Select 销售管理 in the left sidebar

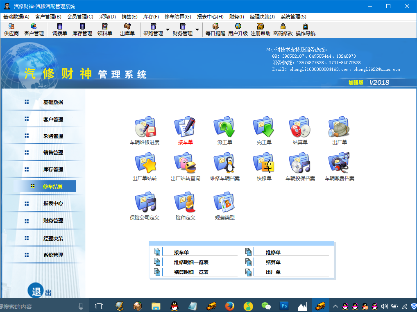[x=53, y=153]
